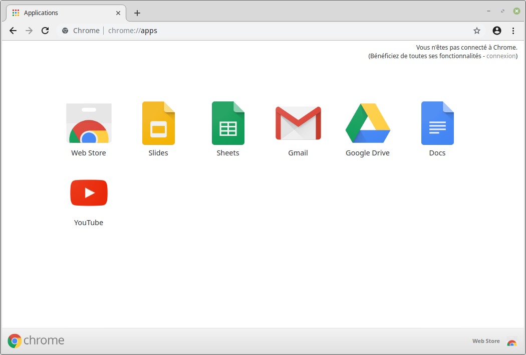Launch the Slides app
Viewport: 526px width, 355px height.
158,123
